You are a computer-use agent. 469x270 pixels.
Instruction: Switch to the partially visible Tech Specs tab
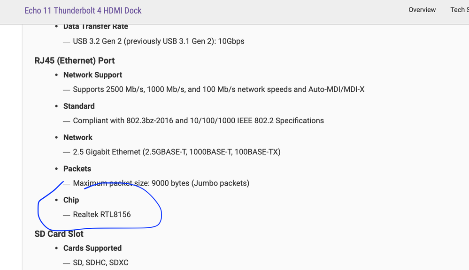point(459,10)
